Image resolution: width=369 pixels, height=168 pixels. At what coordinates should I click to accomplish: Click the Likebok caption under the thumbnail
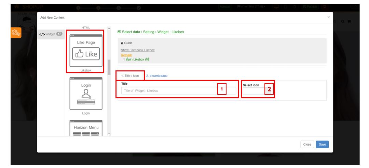point(86,70)
